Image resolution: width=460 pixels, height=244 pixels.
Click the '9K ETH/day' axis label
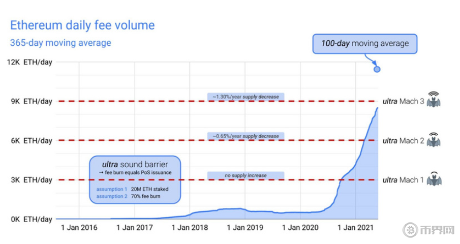coord(32,102)
